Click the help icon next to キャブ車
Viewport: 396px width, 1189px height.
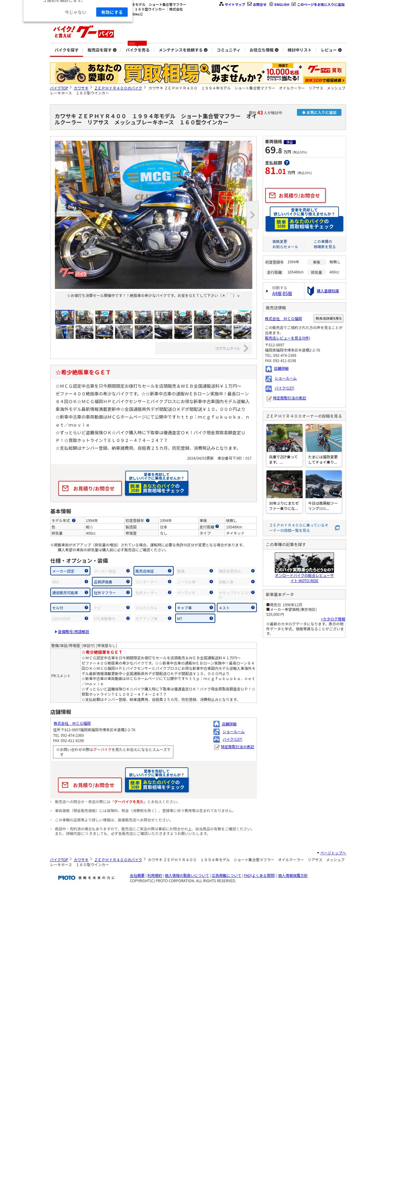(211, 607)
